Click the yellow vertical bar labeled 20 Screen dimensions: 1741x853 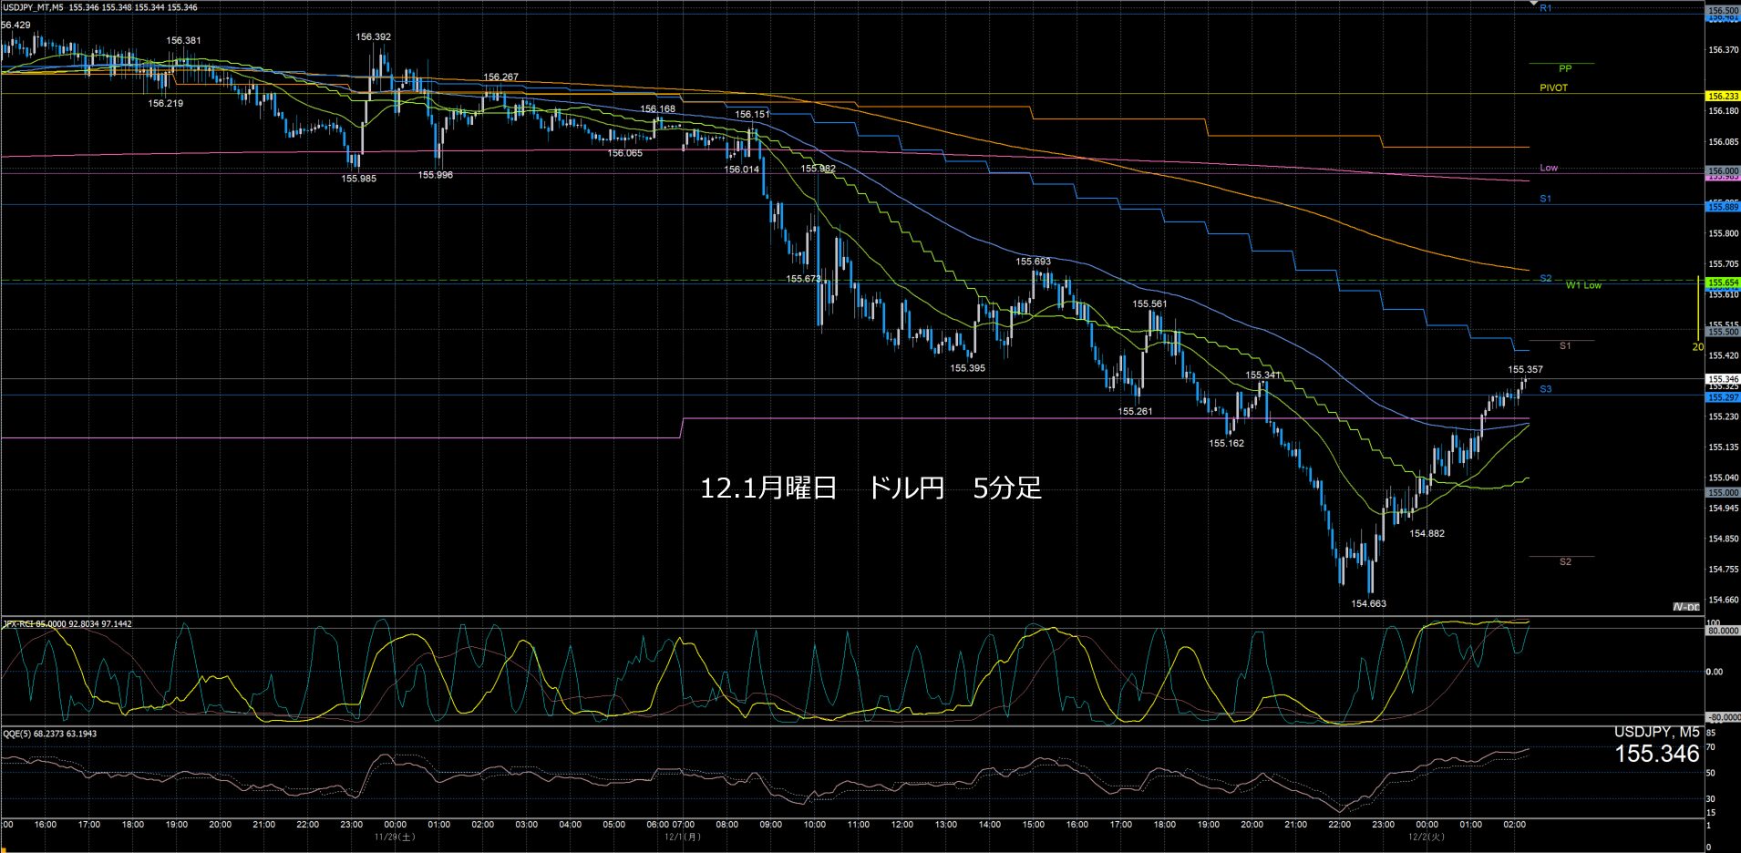(x=1697, y=310)
